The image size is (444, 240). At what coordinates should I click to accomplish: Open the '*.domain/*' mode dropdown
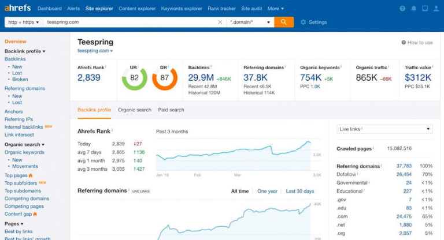[x=250, y=22]
